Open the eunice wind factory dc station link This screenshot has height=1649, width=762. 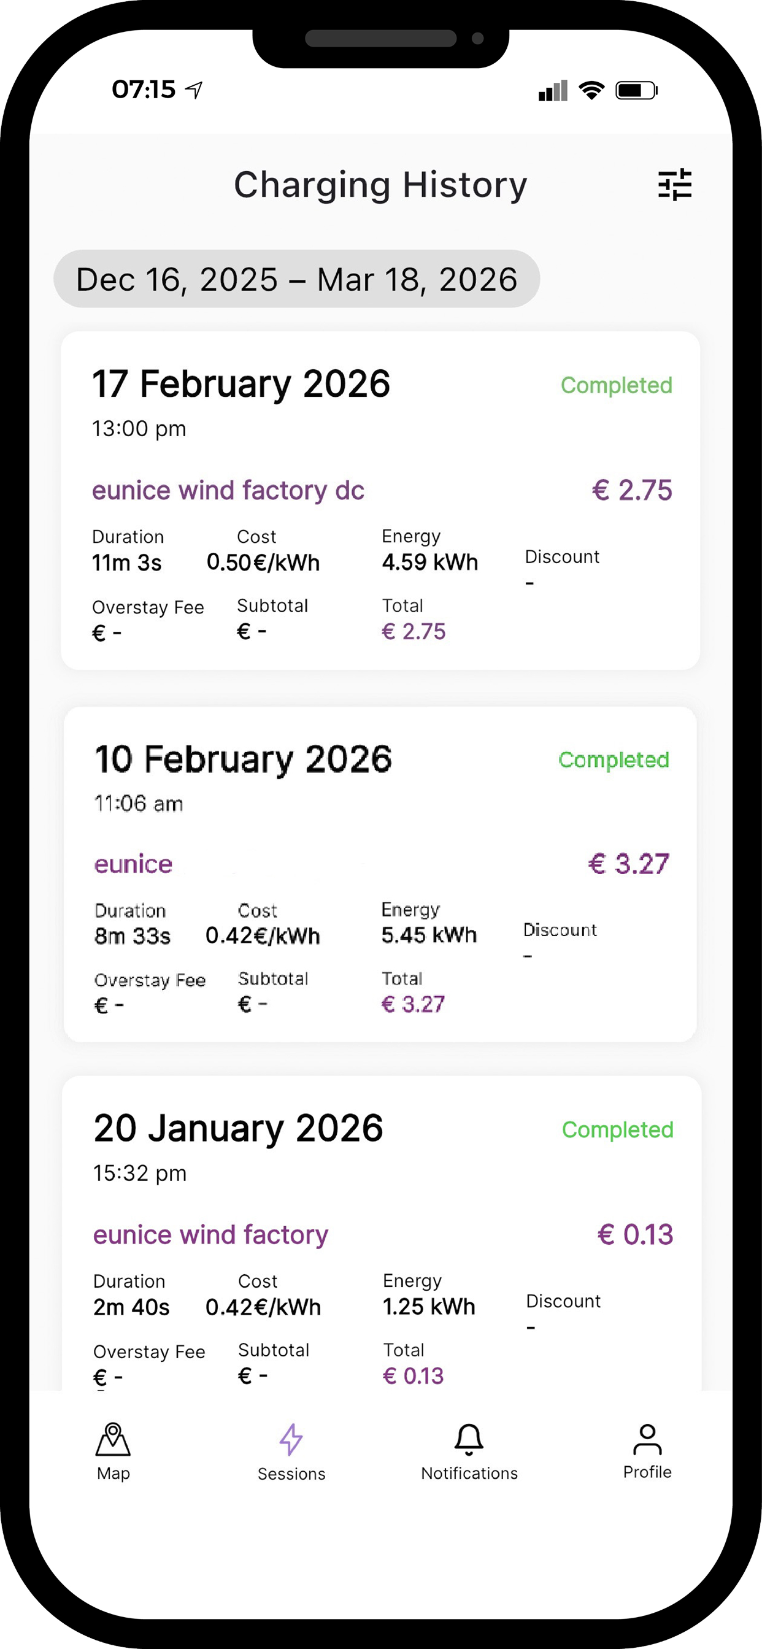pyautogui.click(x=228, y=490)
